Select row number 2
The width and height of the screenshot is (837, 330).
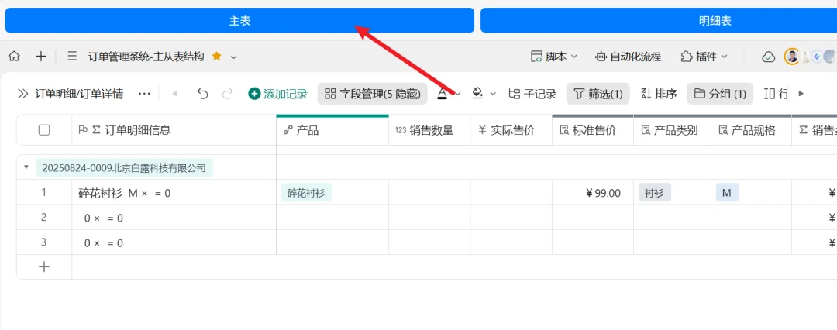(x=44, y=218)
